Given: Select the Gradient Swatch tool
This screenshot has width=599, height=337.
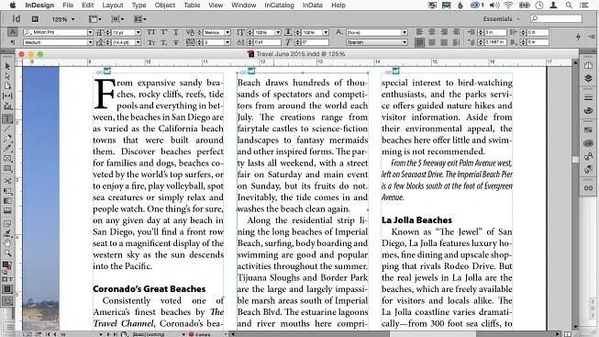Looking at the screenshot, I should tap(7, 201).
